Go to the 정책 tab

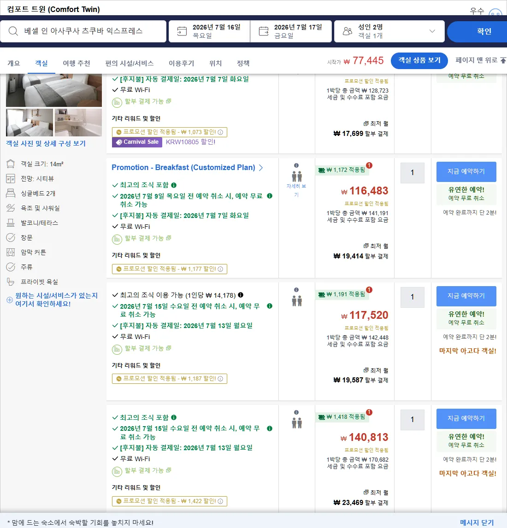(x=243, y=63)
